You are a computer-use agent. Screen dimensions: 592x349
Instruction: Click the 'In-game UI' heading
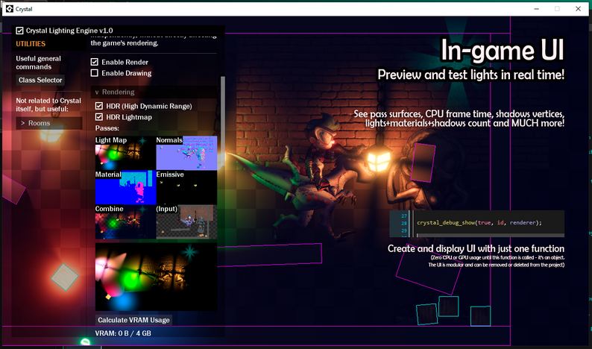[503, 50]
